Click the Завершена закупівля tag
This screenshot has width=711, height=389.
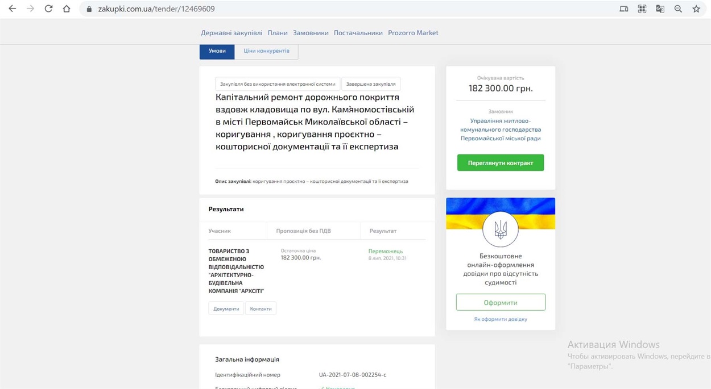coord(371,84)
